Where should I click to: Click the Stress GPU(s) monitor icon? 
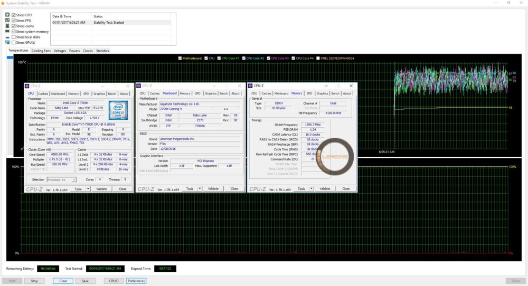coord(7,42)
